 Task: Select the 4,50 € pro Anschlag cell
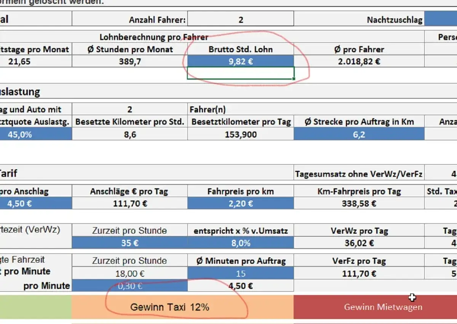(x=36, y=203)
